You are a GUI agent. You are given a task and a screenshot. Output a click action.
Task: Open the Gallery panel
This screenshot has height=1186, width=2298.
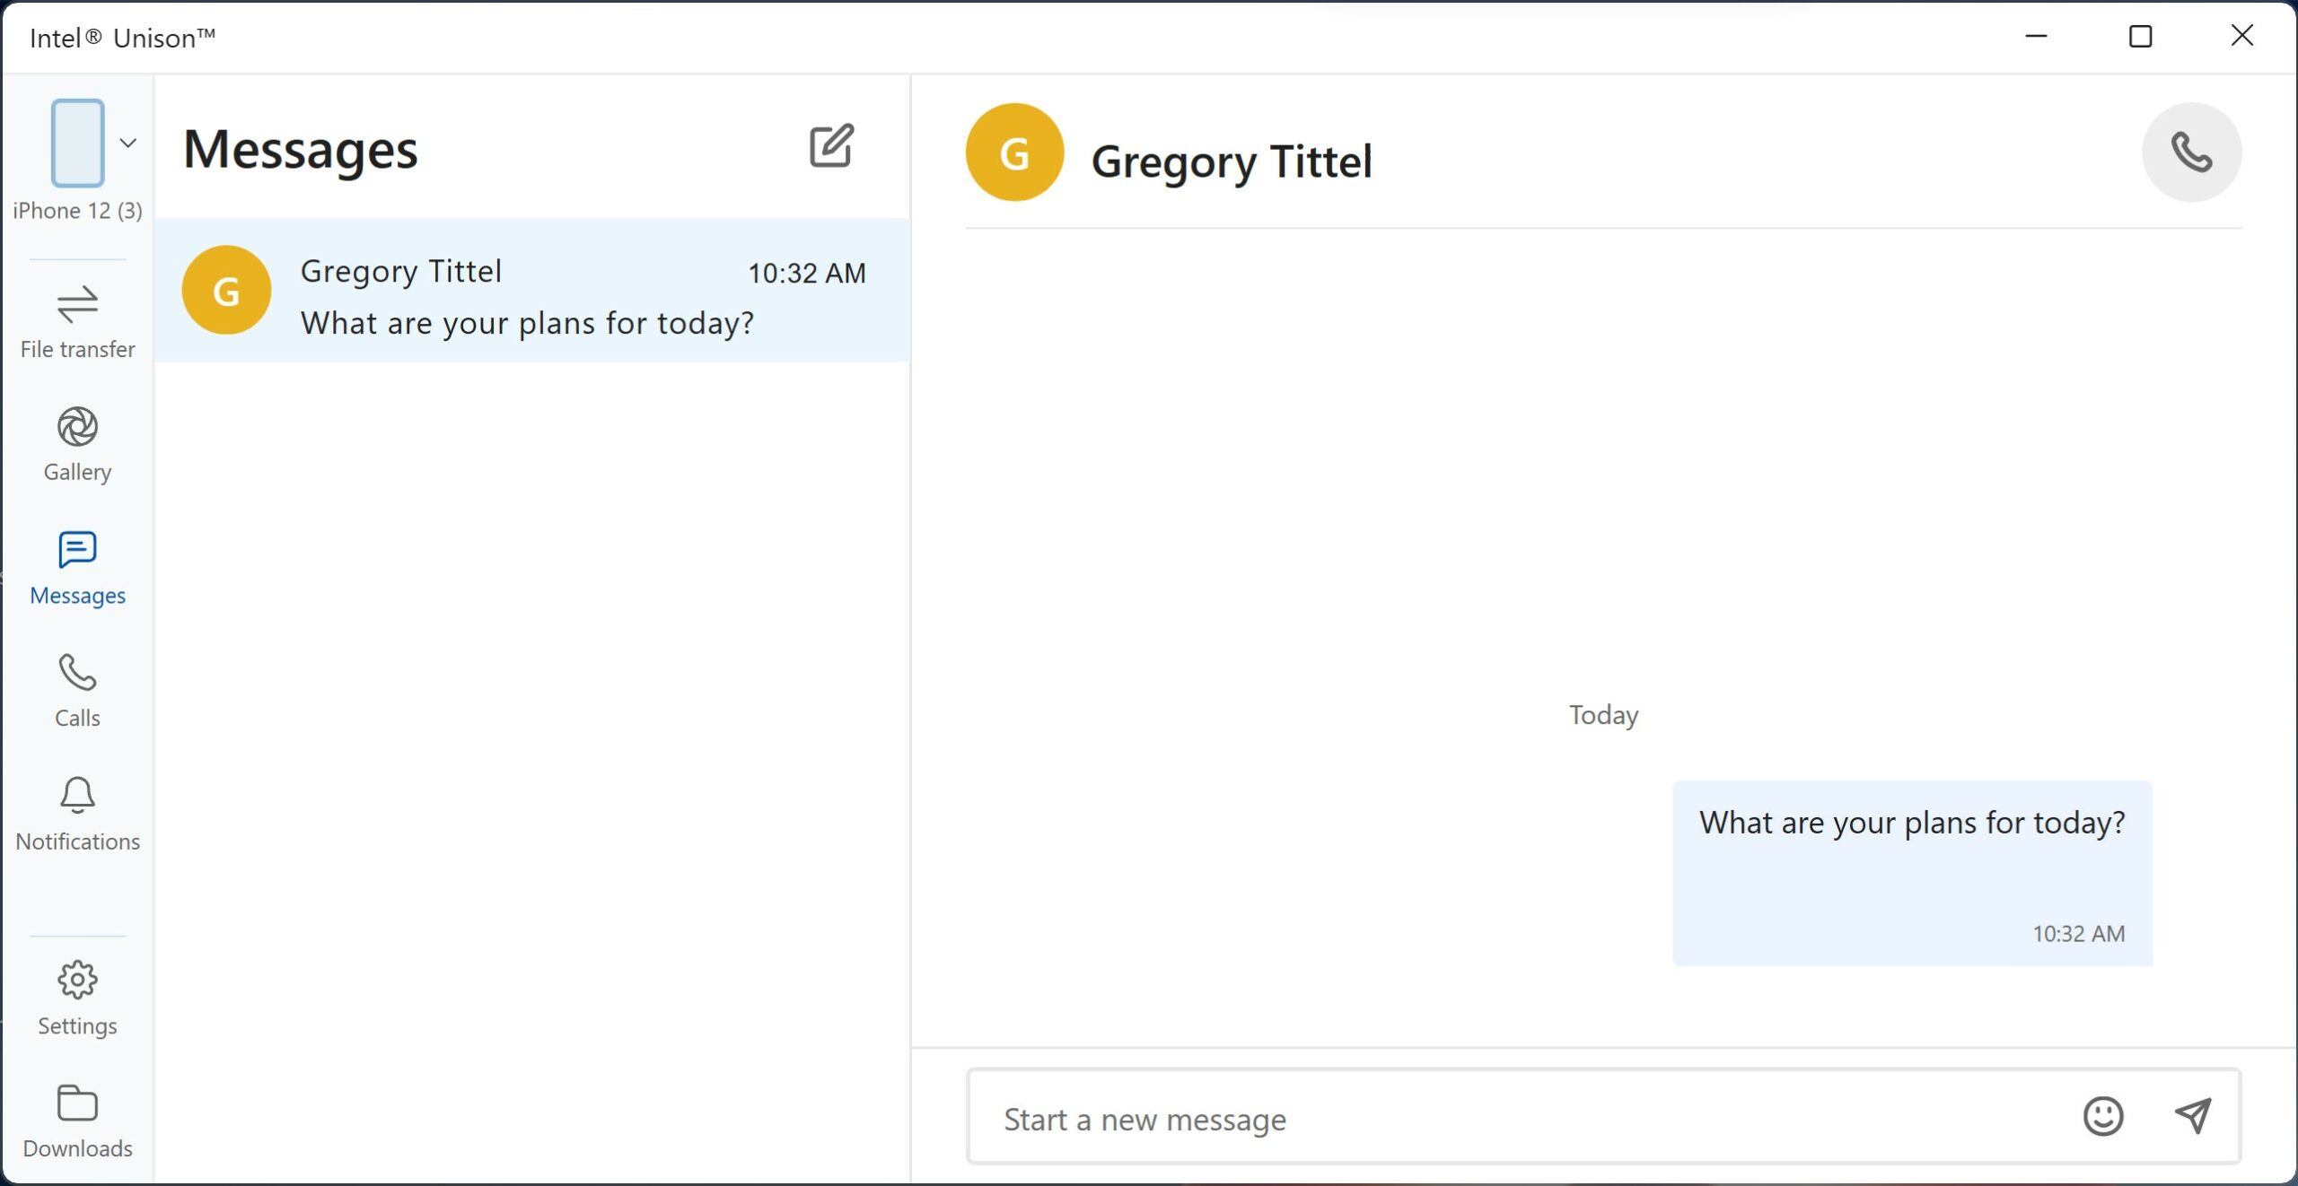click(x=77, y=441)
